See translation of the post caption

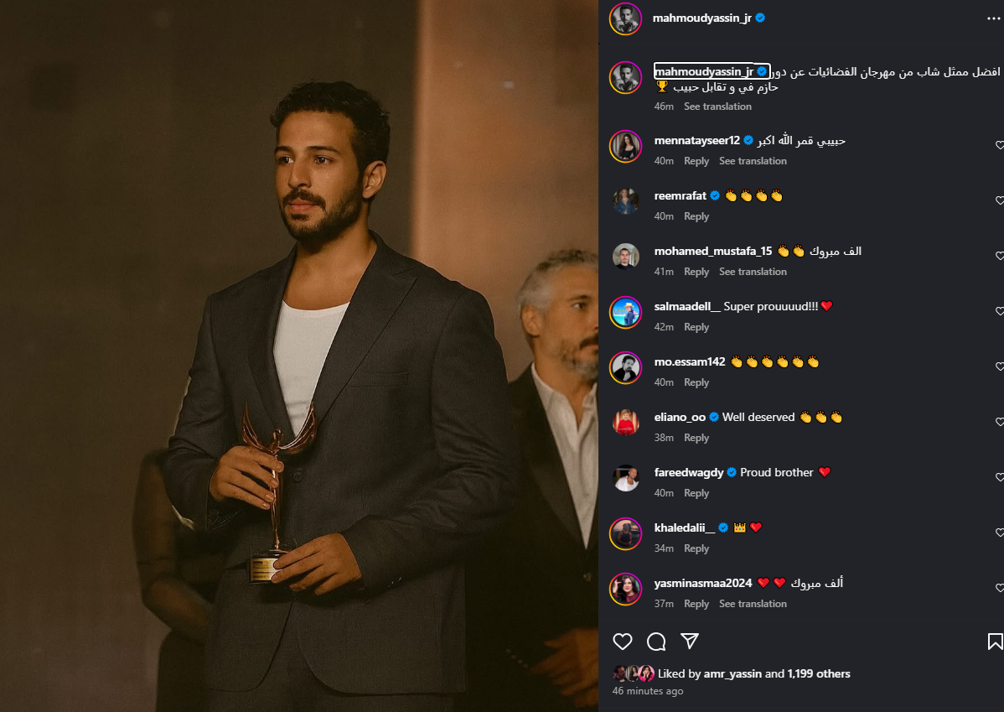(717, 107)
